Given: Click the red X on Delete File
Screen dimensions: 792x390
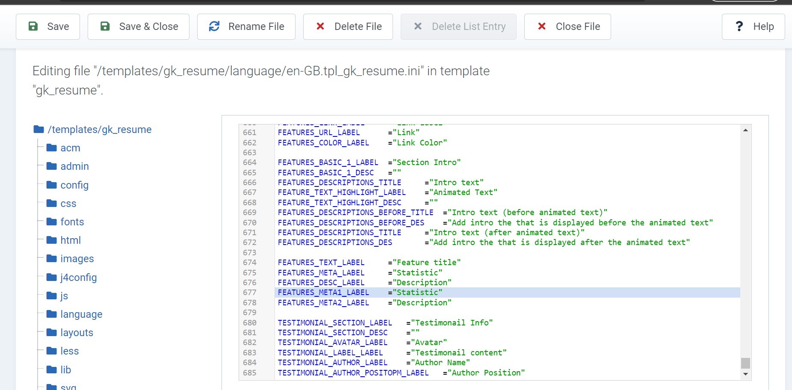Looking at the screenshot, I should (320, 27).
